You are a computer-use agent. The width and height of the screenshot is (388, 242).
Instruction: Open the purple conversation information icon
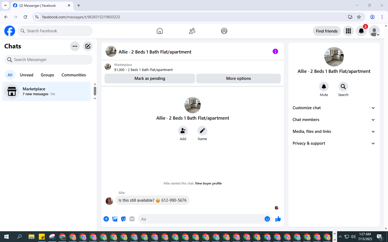pyautogui.click(x=275, y=51)
